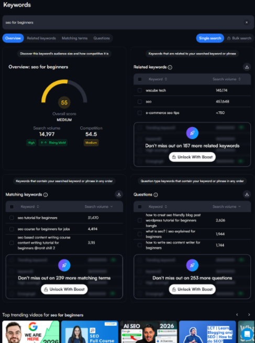Click the 'Medium' competition badge

pyautogui.click(x=91, y=143)
